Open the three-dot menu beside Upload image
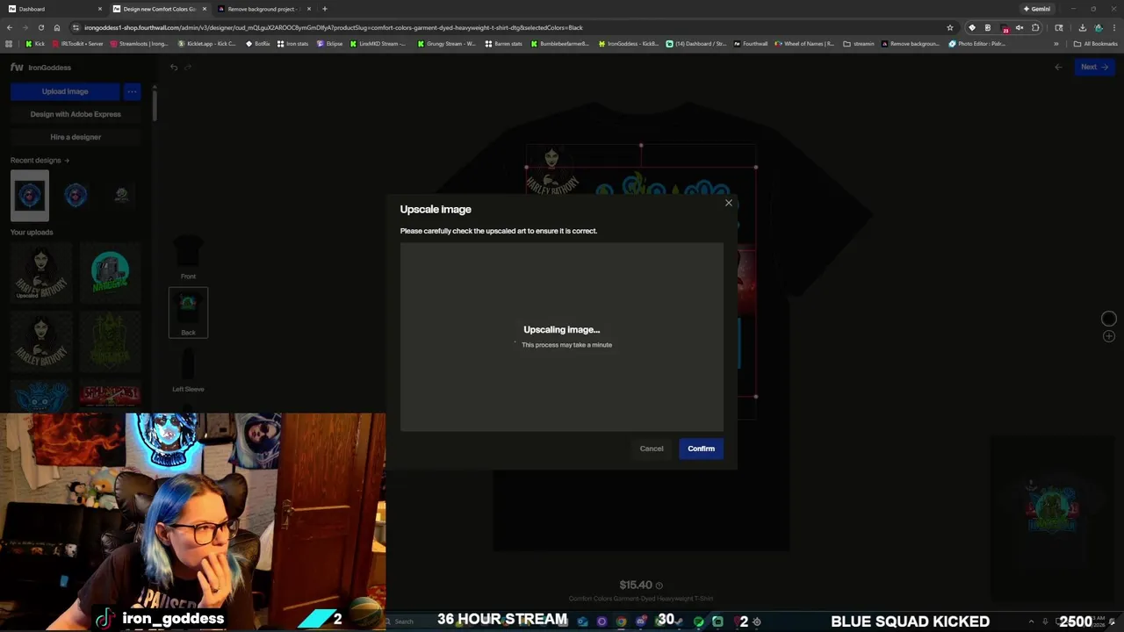1124x632 pixels. click(x=132, y=91)
